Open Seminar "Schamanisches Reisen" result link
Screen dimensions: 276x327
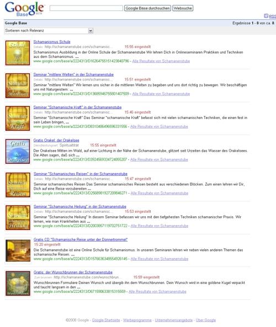point(81,174)
